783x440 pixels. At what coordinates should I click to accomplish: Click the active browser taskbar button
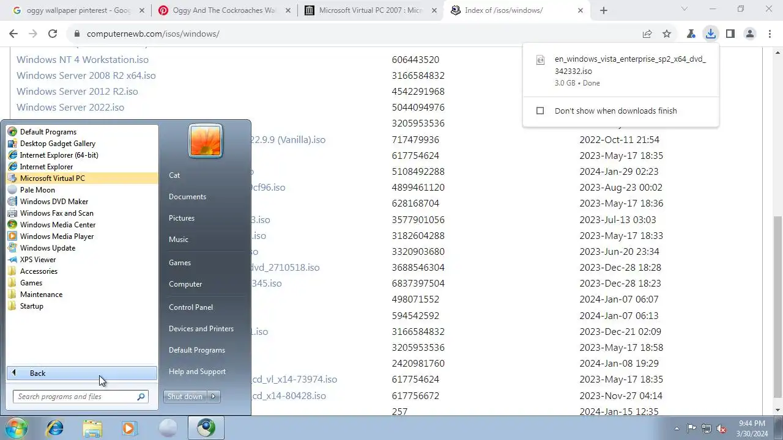[206, 428]
